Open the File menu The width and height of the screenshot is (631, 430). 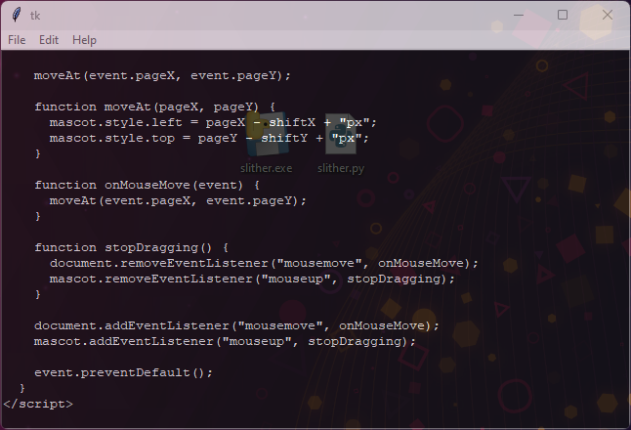[x=17, y=40]
